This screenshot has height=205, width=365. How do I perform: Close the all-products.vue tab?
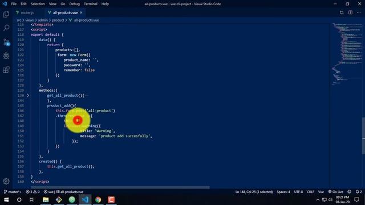[81, 13]
